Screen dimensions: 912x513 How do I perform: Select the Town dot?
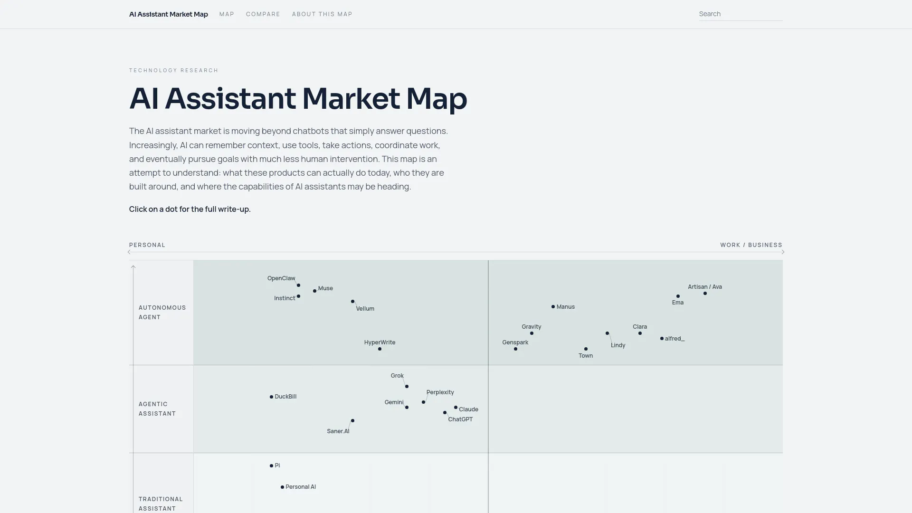(x=586, y=349)
